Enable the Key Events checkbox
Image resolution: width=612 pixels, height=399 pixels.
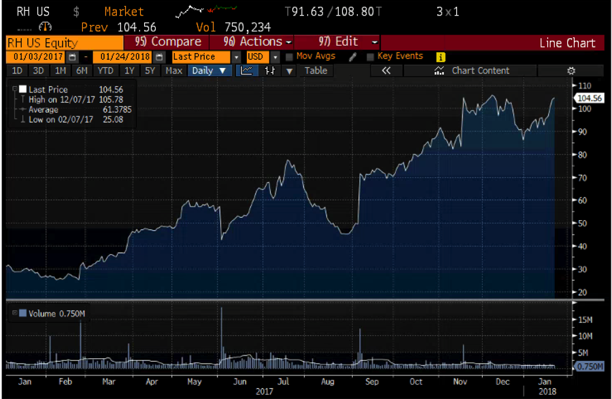pyautogui.click(x=371, y=57)
